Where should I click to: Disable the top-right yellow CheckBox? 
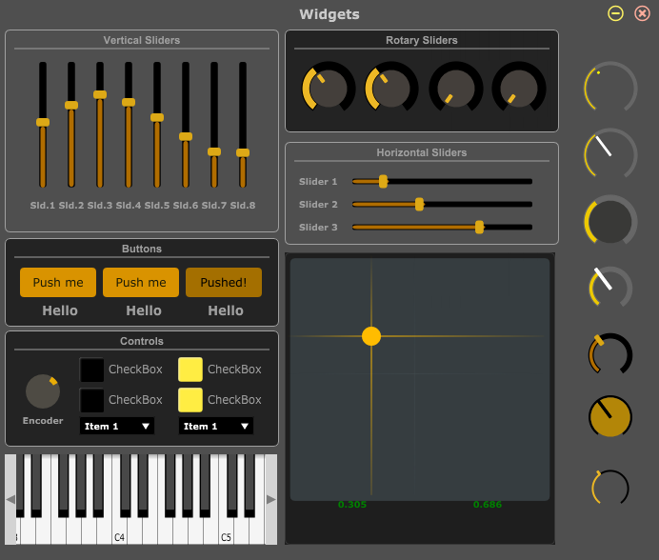pyautogui.click(x=190, y=370)
